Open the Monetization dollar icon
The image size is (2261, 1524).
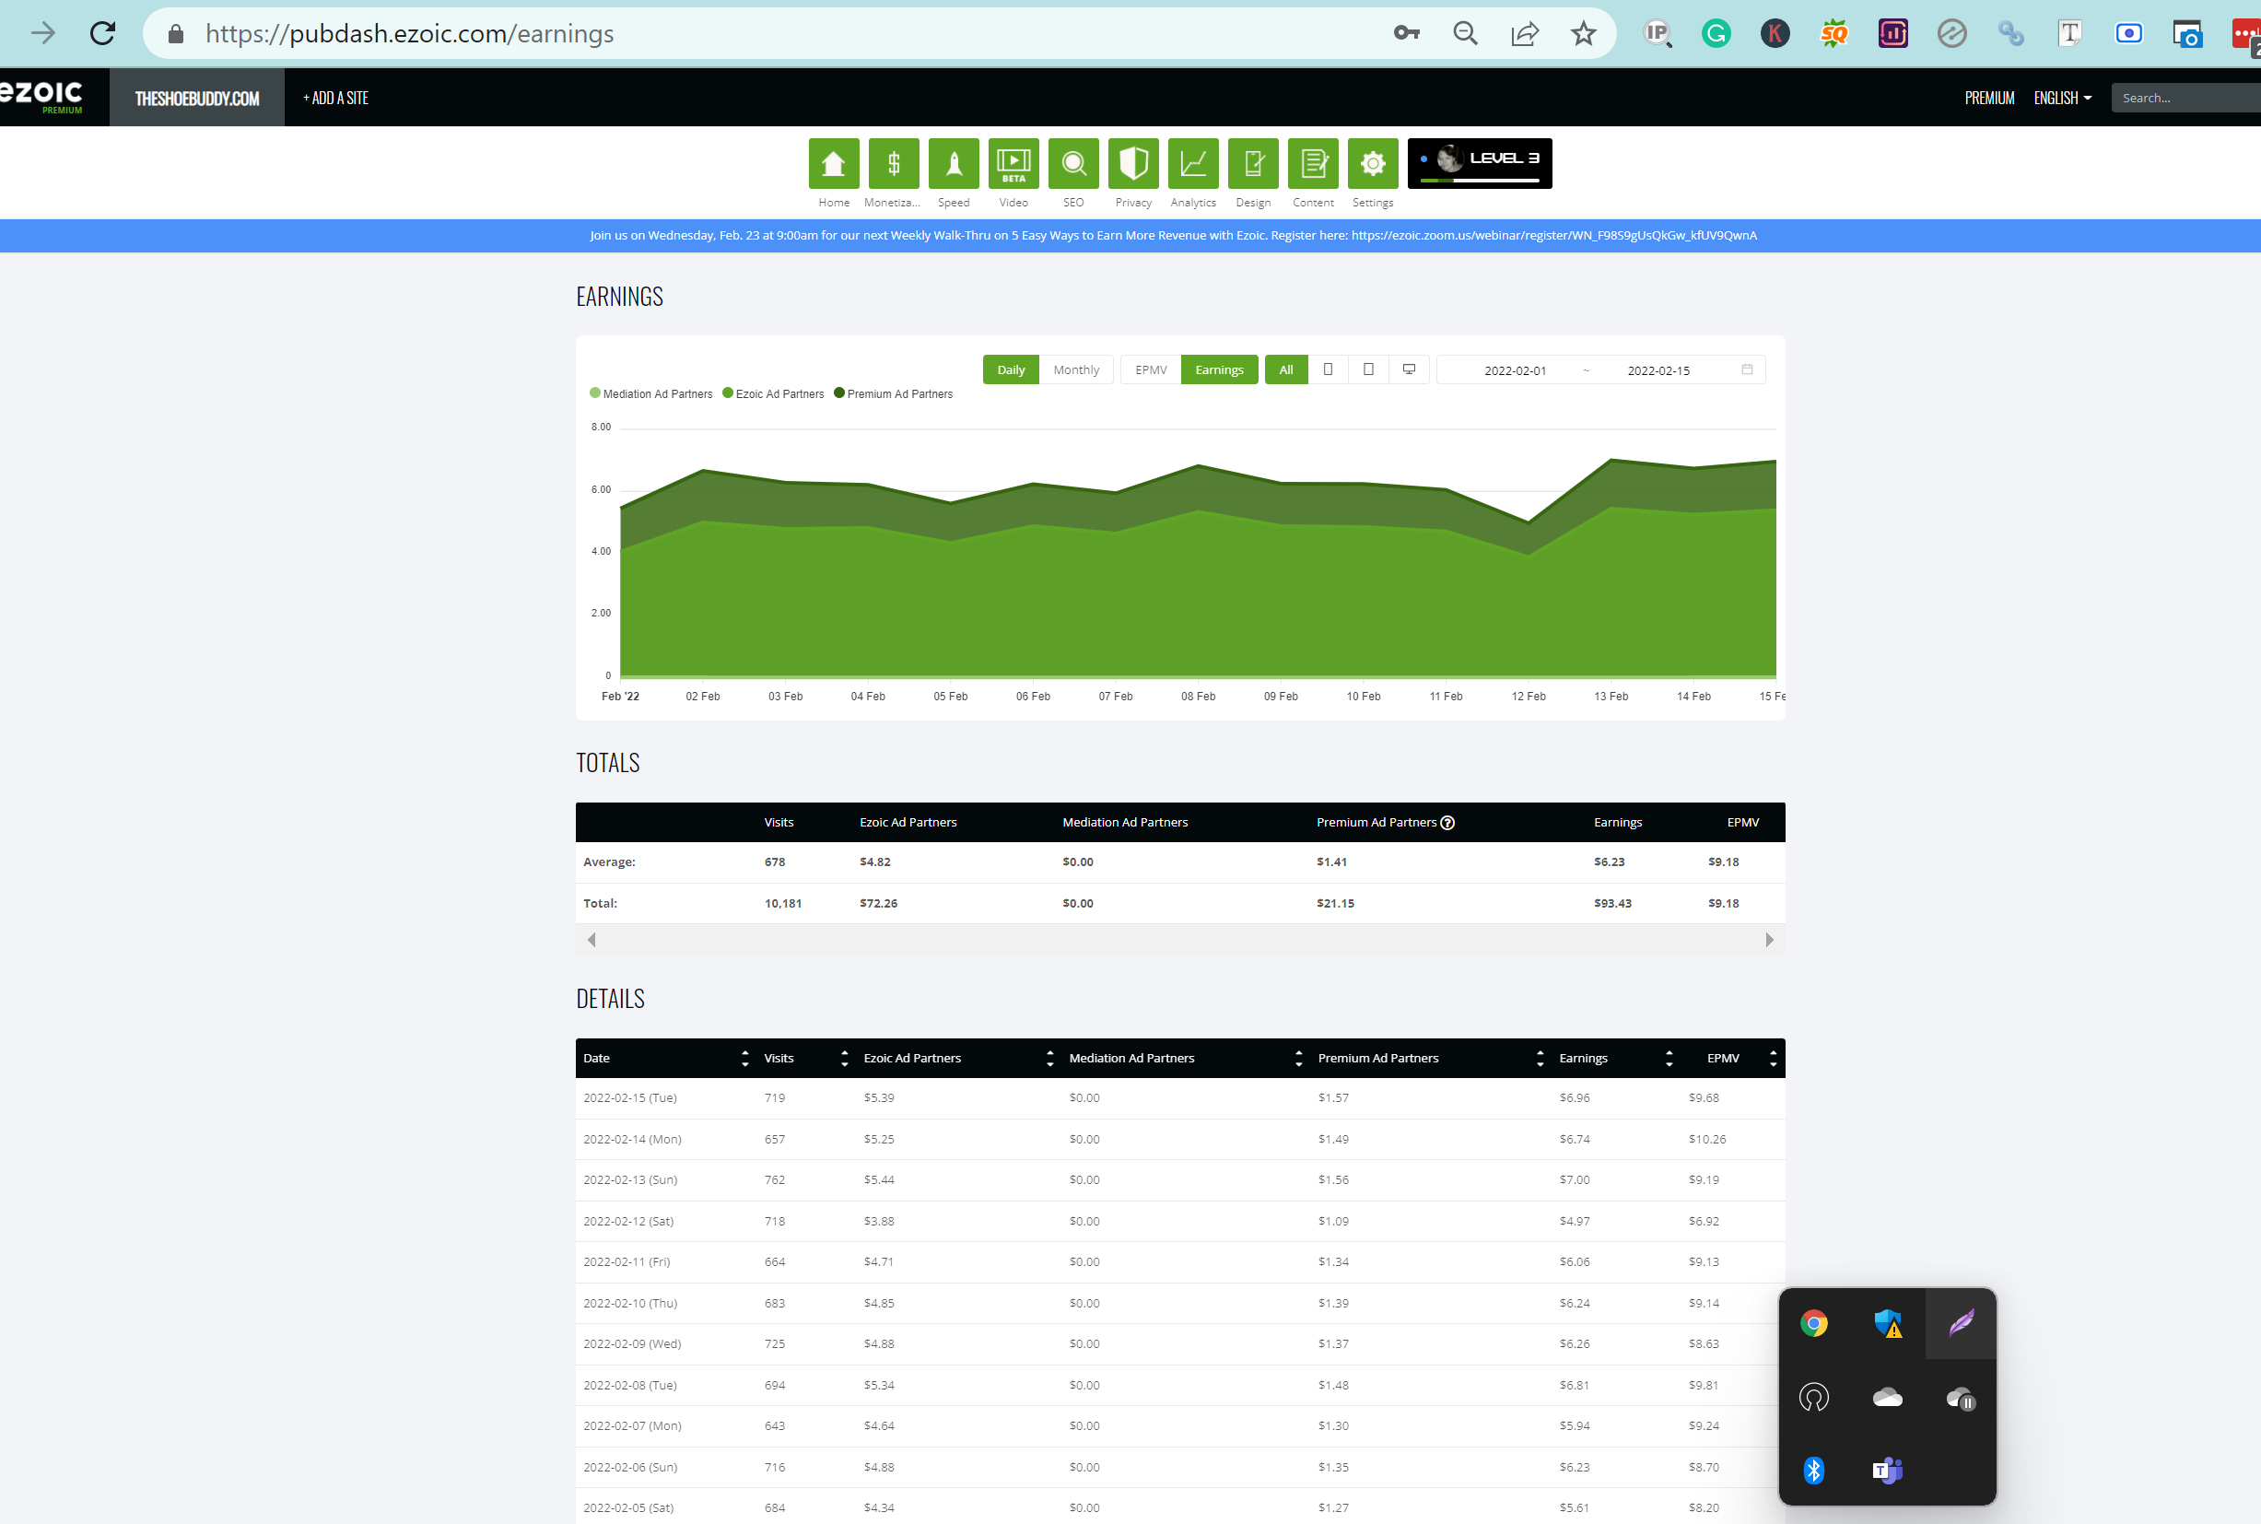tap(894, 162)
